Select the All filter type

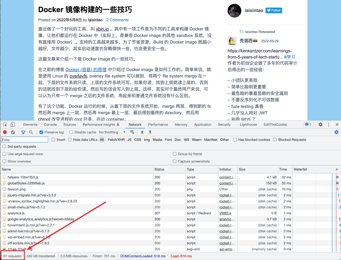tap(102, 140)
